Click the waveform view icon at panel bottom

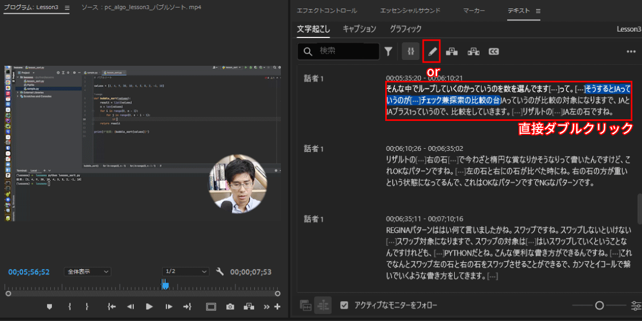pyautogui.click(x=305, y=305)
